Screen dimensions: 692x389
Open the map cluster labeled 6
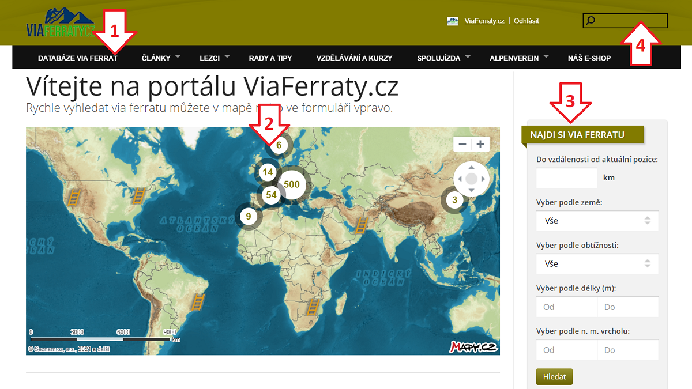(x=279, y=145)
